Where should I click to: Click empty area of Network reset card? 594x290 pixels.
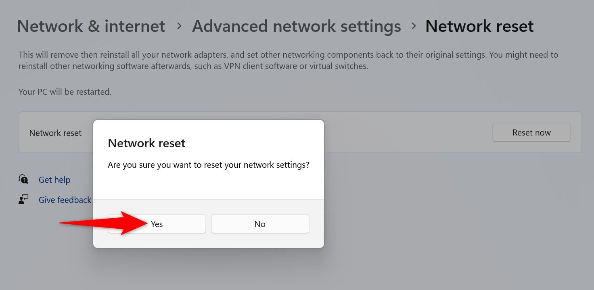pyautogui.click(x=404, y=132)
